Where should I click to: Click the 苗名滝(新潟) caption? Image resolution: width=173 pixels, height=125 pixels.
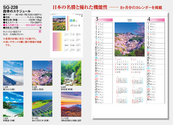pyautogui.click(x=67, y=89)
